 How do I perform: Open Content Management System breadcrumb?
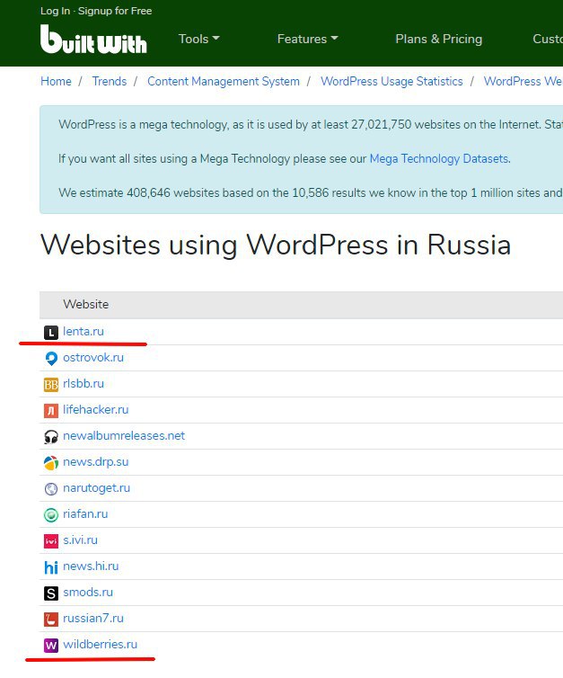pos(224,81)
